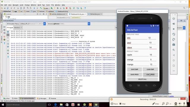This screenshot has height=107, width=190.
Task: Open the Refactor menu
Action: coord(34,5)
